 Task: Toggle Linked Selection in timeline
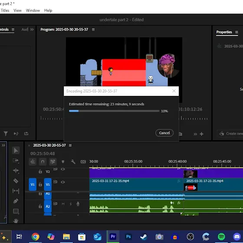coord(53,161)
